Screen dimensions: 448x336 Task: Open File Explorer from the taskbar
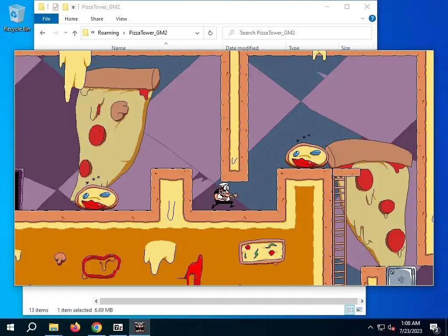pos(53,327)
